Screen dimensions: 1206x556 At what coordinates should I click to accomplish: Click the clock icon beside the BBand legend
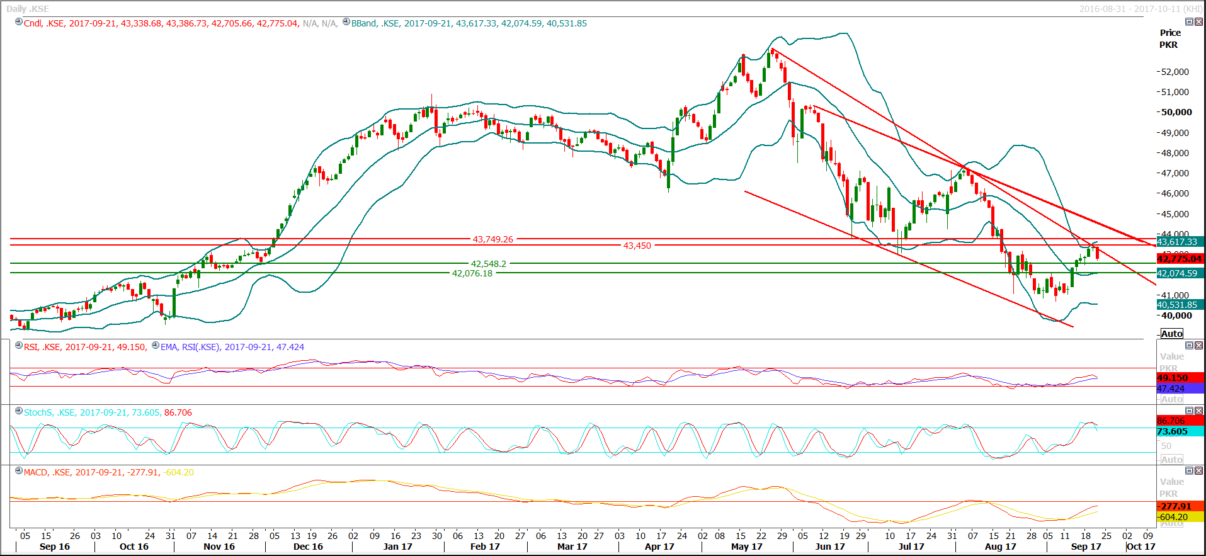pos(346,22)
